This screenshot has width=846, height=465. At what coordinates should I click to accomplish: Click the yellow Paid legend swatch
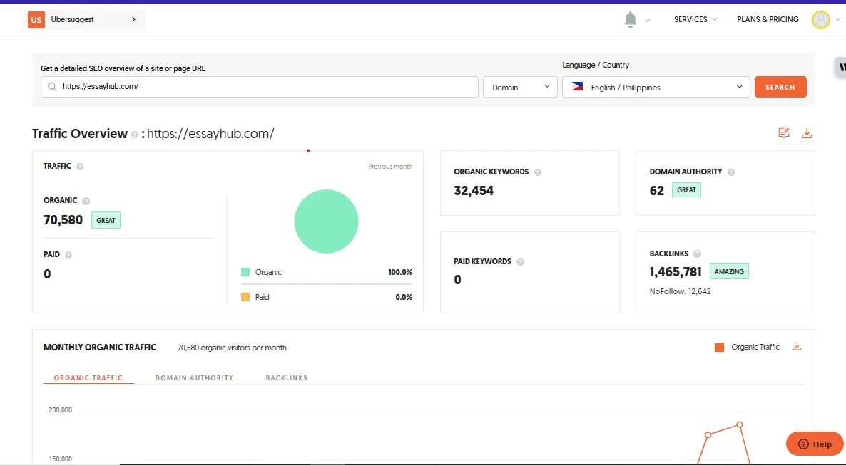click(245, 297)
